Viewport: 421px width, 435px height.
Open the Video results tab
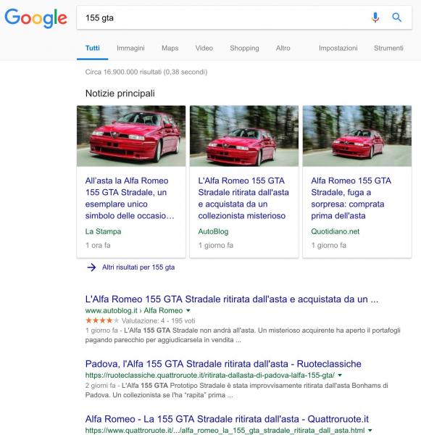204,49
